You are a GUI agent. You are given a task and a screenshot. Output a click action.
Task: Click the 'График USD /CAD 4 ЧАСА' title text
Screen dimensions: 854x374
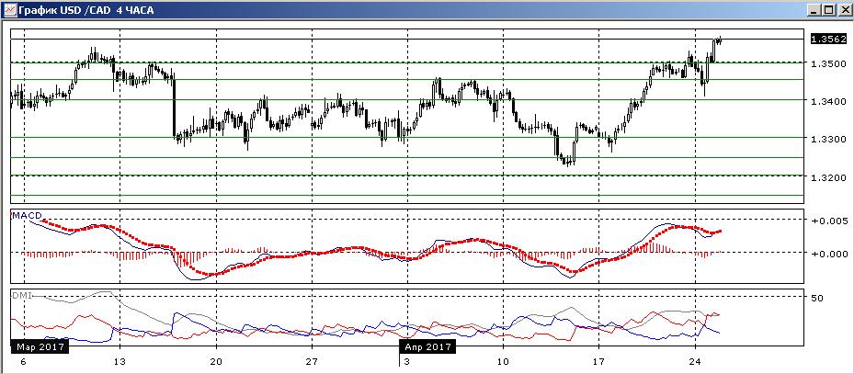86,10
